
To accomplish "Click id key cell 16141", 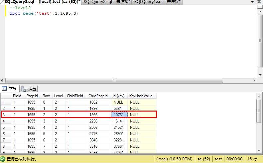I will click(119, 121).
